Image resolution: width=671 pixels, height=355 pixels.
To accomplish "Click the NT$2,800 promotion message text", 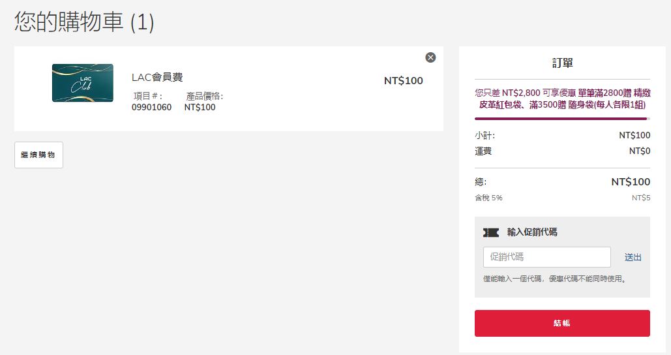I will 562,99.
